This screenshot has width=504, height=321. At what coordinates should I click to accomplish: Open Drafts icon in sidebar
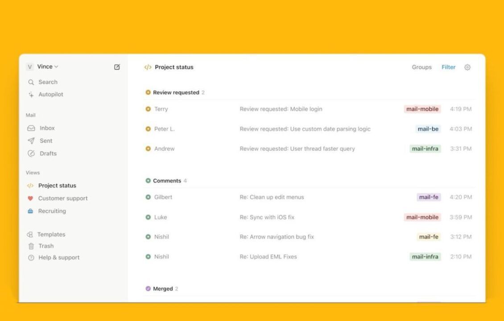pyautogui.click(x=31, y=153)
